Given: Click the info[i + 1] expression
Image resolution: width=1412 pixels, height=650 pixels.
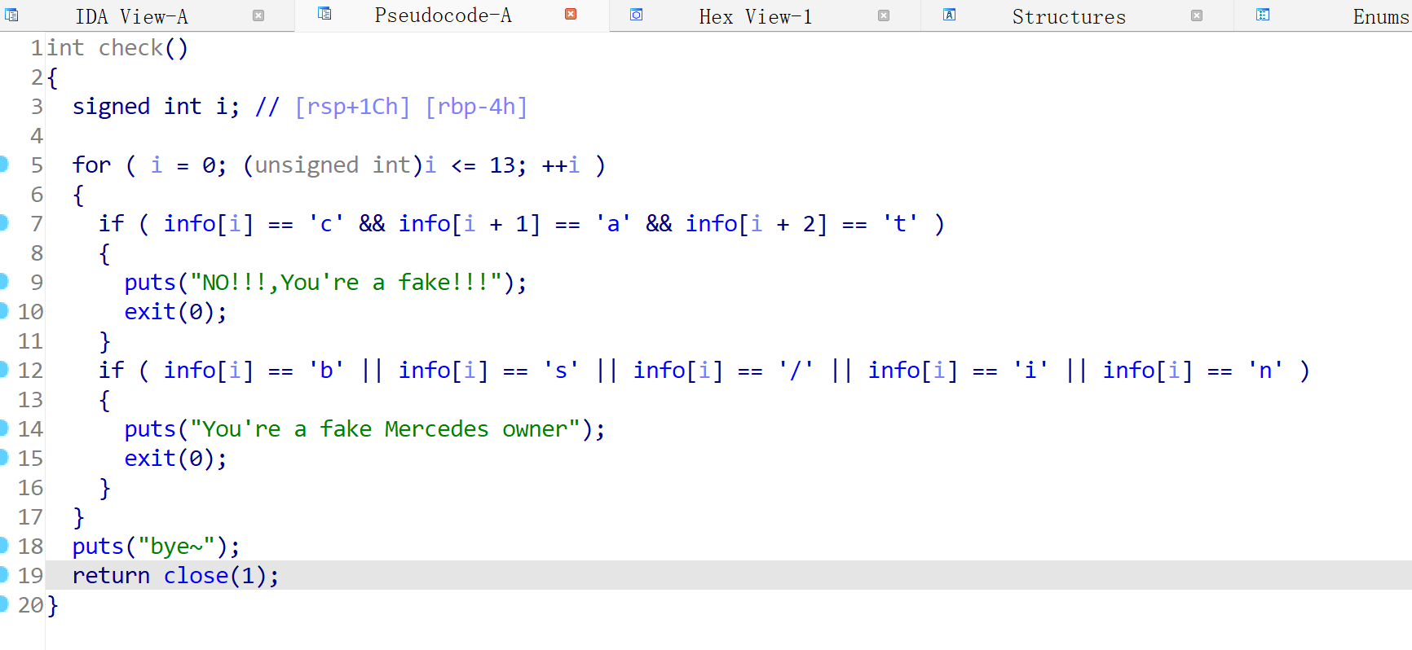Looking at the screenshot, I should [x=470, y=224].
